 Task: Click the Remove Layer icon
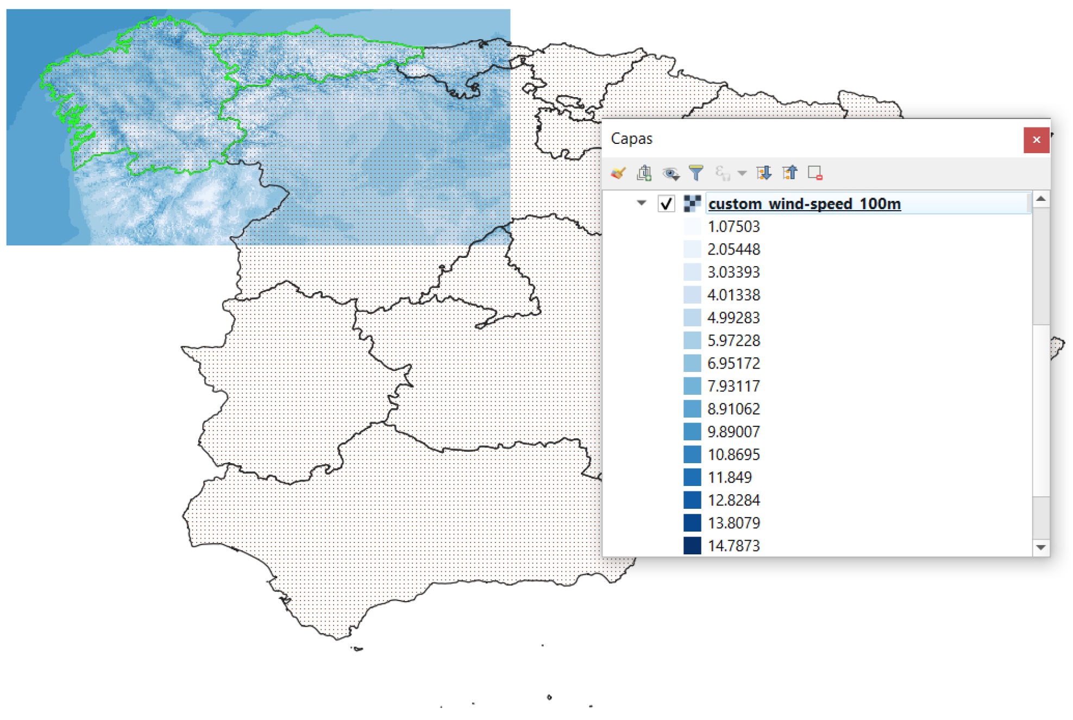click(x=814, y=173)
